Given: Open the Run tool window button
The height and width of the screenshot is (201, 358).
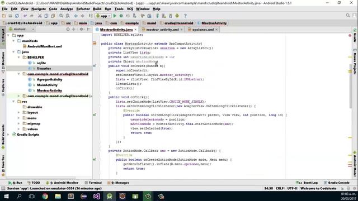Looking at the screenshot, I should pos(15,183).
